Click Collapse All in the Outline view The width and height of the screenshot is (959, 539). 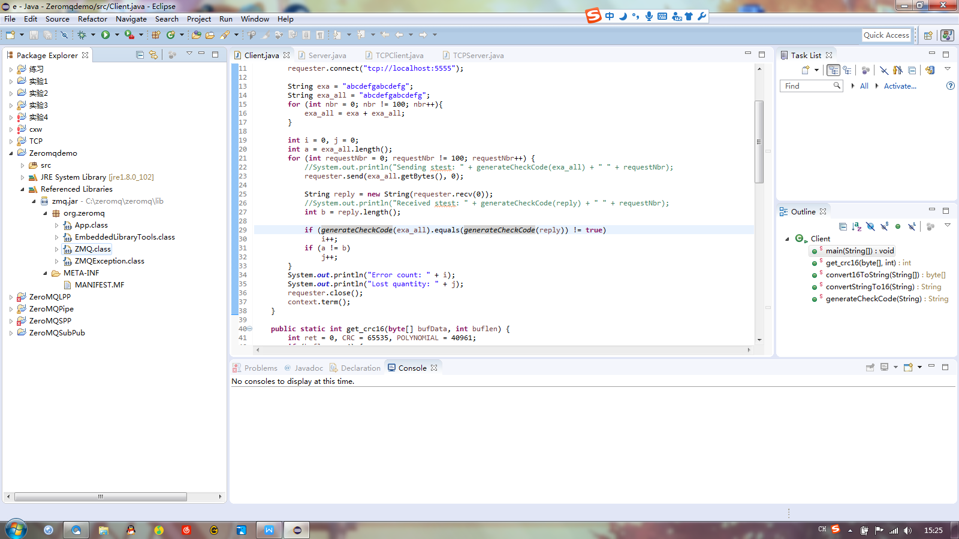pos(843,226)
